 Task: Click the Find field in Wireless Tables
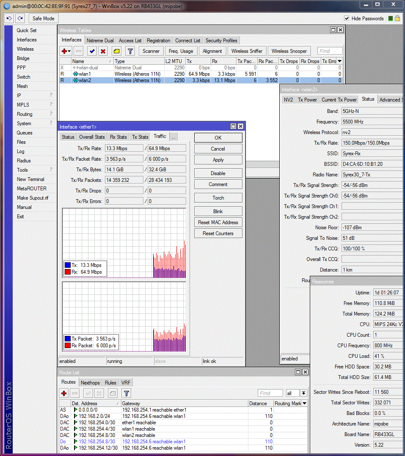(330, 51)
